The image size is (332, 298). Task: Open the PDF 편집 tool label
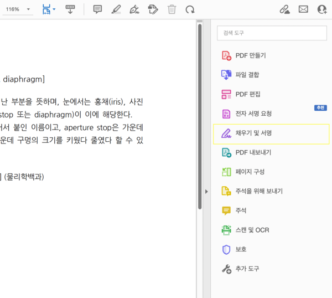(x=248, y=94)
